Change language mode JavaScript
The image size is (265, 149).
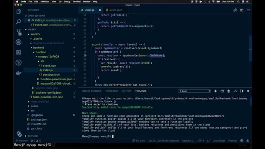pos(219,141)
